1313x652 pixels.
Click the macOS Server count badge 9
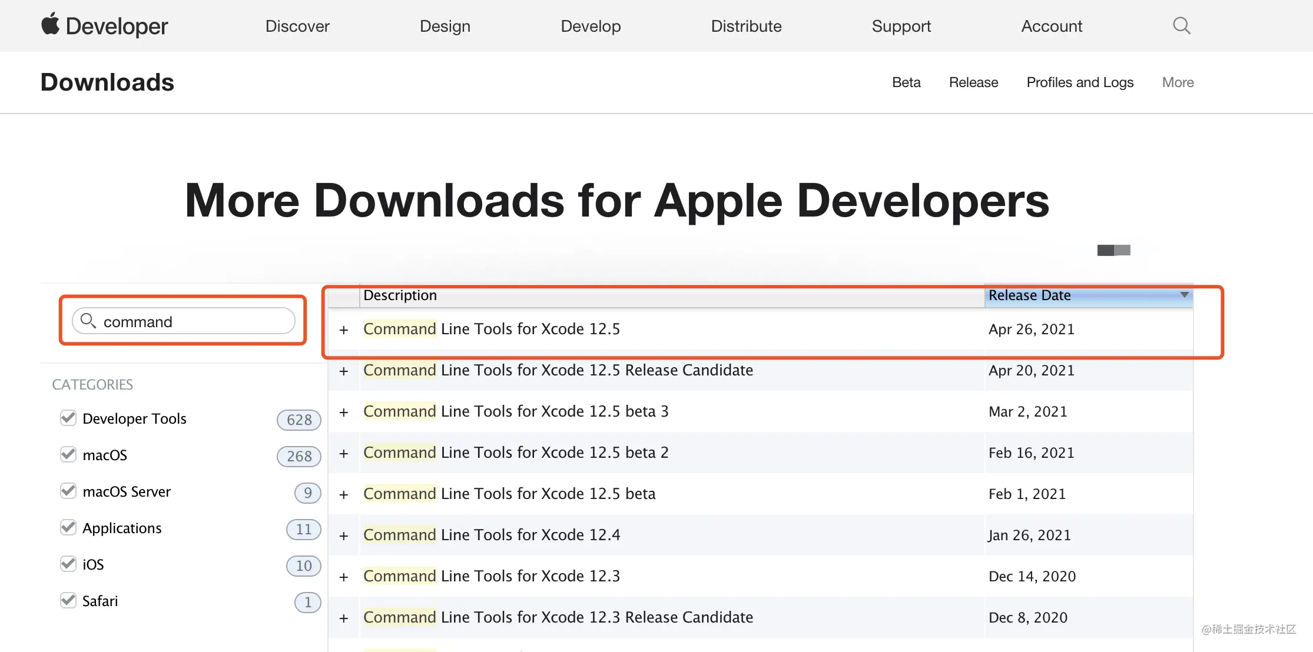click(x=308, y=493)
